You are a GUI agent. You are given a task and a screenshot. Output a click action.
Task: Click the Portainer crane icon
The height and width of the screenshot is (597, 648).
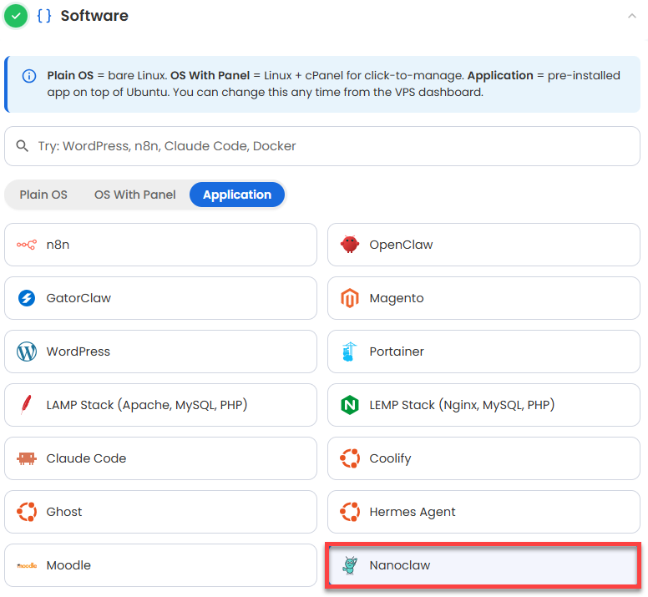[350, 352]
